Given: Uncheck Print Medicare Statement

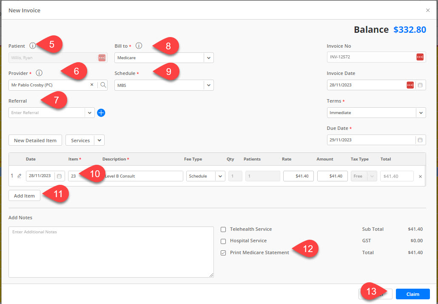Looking at the screenshot, I should [x=223, y=253].
